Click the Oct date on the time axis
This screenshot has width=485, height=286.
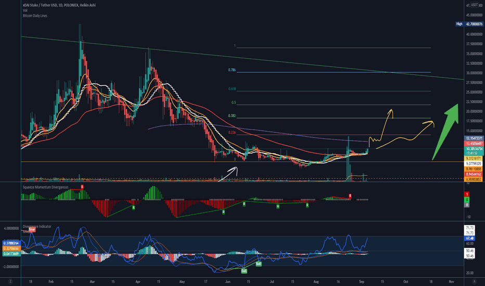405,282
